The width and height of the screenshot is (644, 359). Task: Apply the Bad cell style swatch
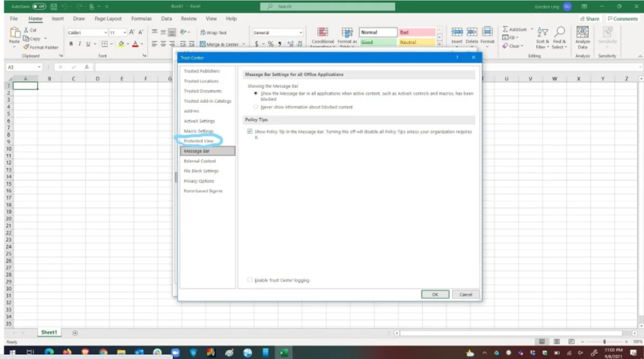414,33
